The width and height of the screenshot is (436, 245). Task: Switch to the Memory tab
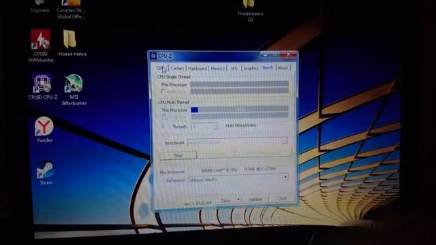217,68
